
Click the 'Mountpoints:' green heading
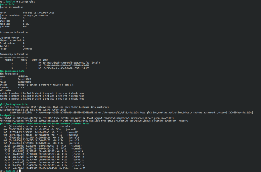click(x=7, y=116)
